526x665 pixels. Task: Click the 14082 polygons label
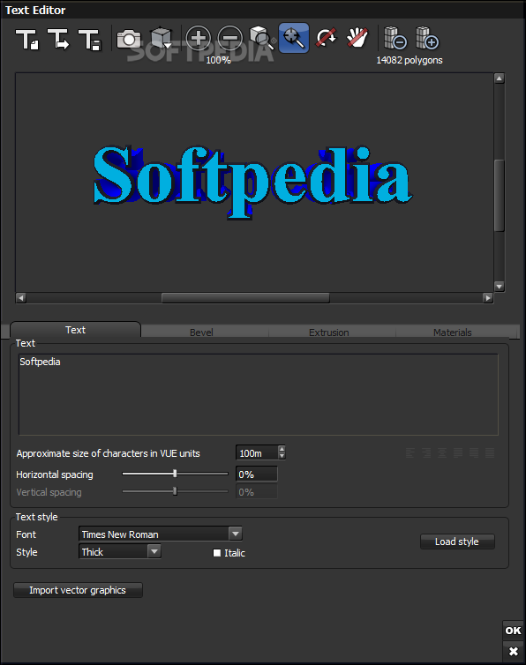pyautogui.click(x=410, y=60)
